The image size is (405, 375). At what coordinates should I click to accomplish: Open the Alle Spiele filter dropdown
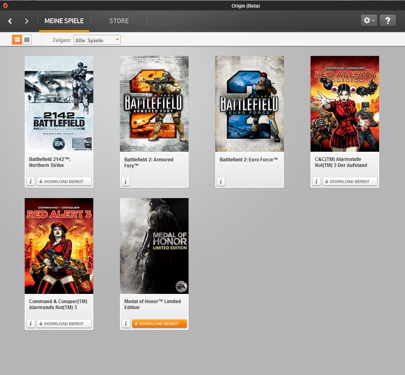[97, 40]
